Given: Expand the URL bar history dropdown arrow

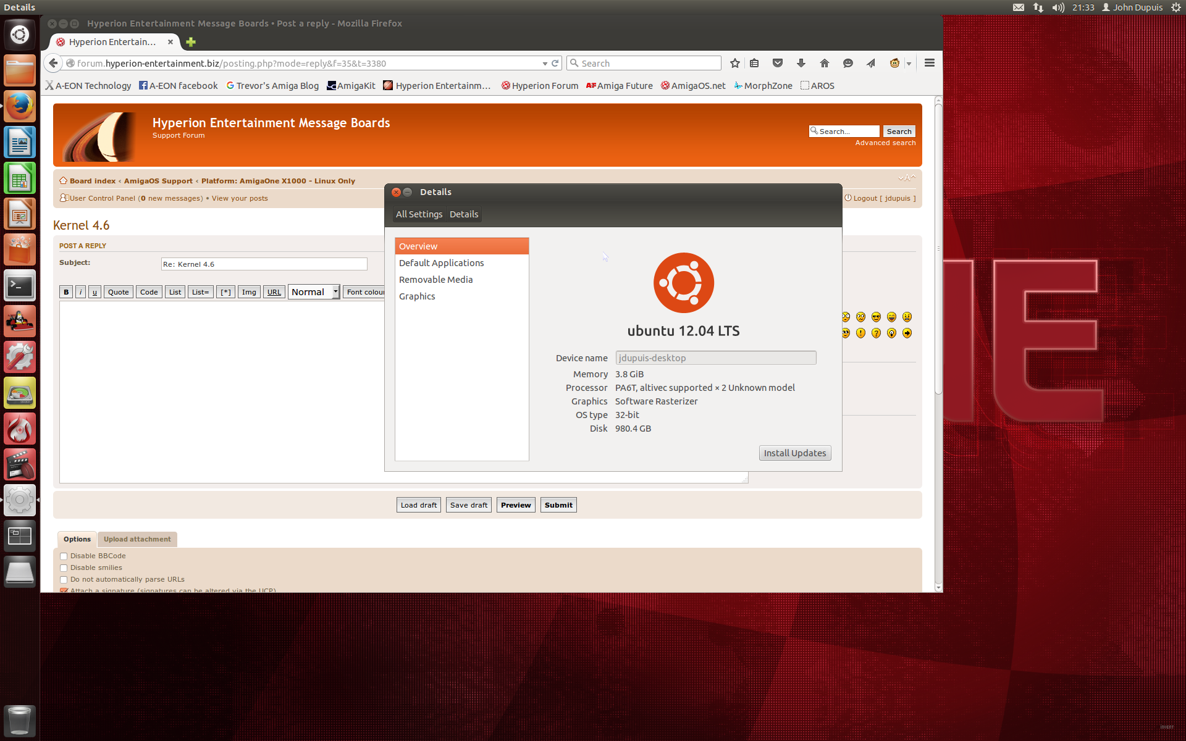Looking at the screenshot, I should click(545, 64).
